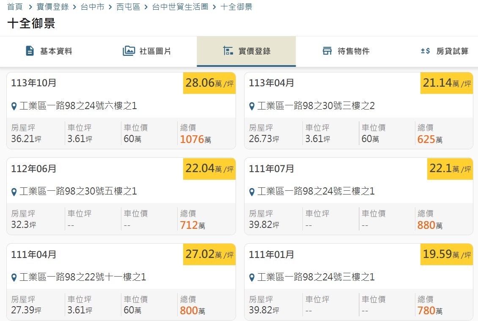Navigate to 西屯區 breadcrumb

[x=128, y=7]
